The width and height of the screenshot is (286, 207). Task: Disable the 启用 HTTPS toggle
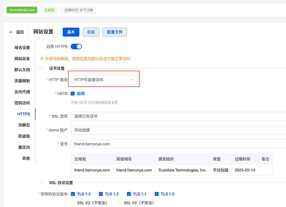click(x=76, y=46)
